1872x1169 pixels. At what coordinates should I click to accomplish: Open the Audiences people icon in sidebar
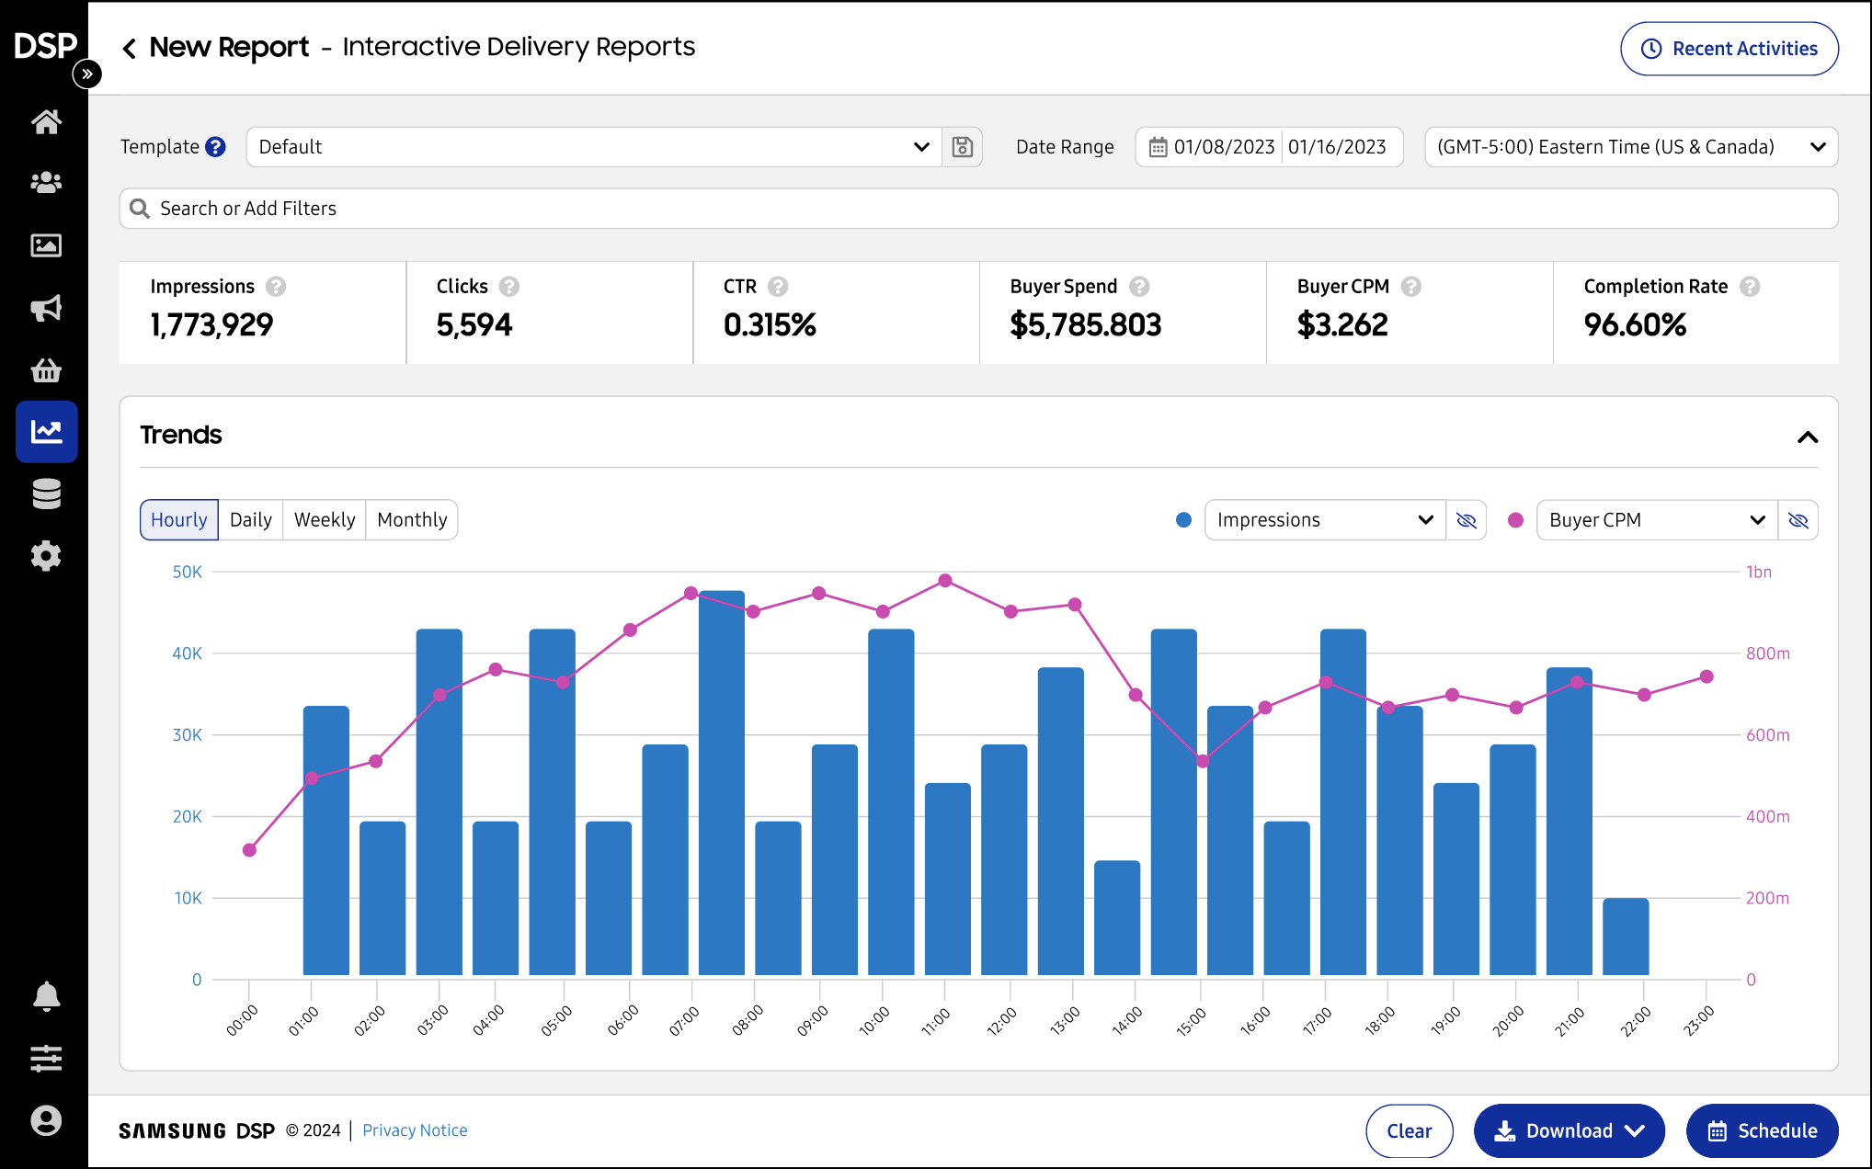coord(46,183)
